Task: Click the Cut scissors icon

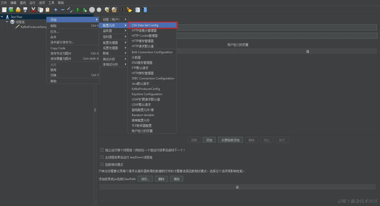Action: (33, 10)
